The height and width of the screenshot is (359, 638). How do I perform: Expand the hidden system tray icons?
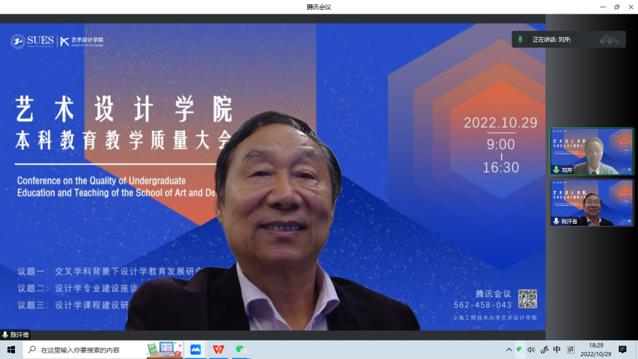[x=508, y=350]
